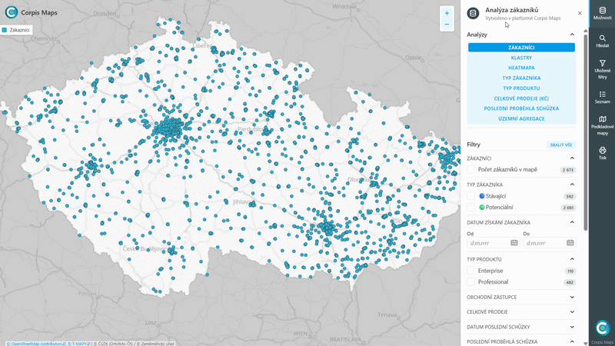Click the database icon beside Analýza zákazníků
This screenshot has height=346, width=615.
click(473, 13)
